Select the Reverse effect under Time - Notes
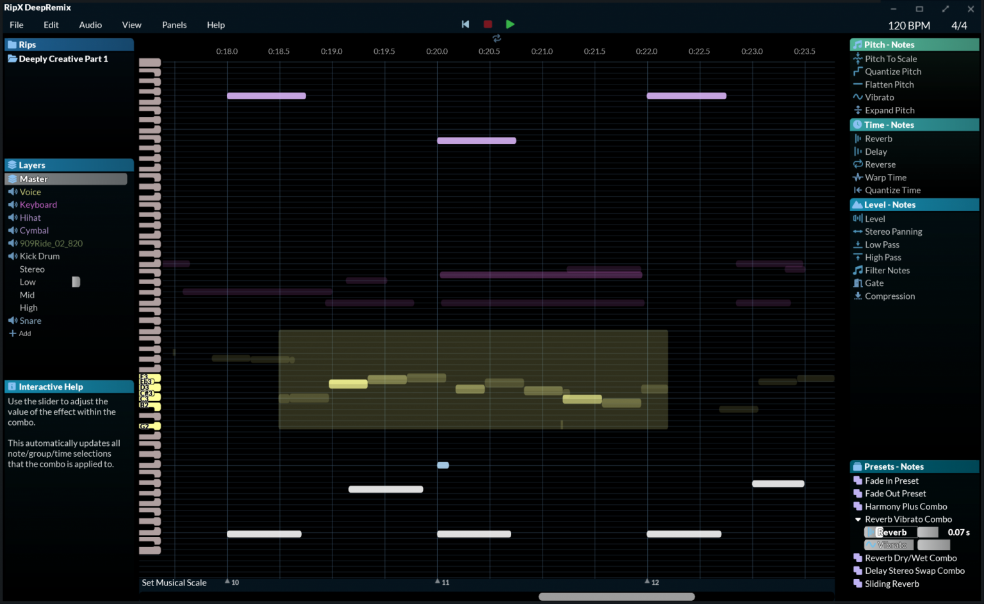Viewport: 984px width, 604px height. point(880,164)
